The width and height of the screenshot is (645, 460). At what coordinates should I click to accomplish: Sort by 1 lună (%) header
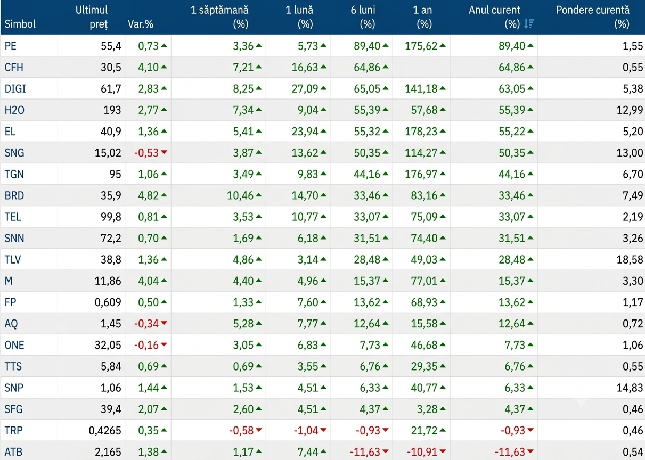pyautogui.click(x=299, y=17)
